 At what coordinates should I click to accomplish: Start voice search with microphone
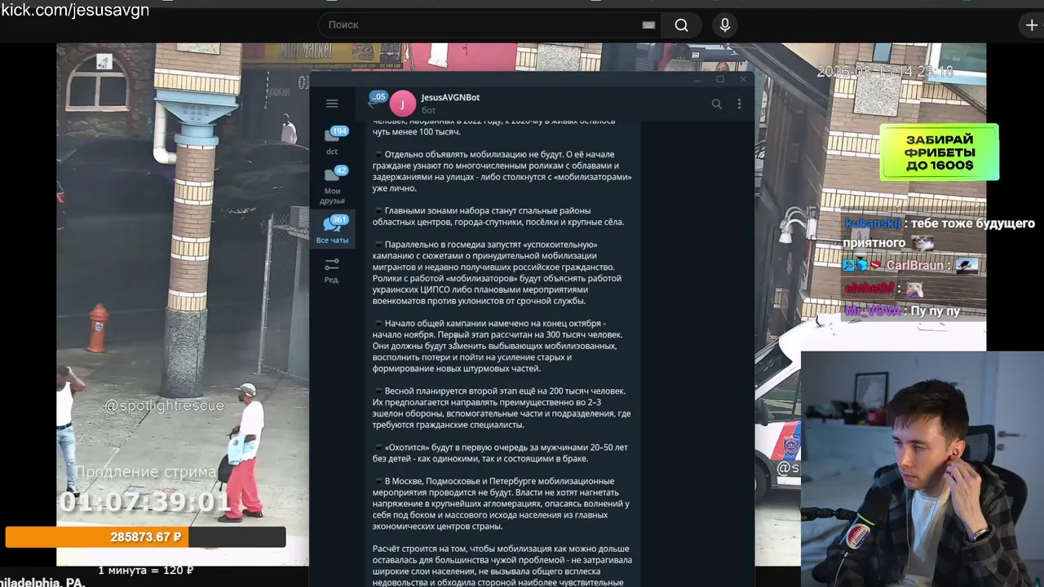[724, 25]
